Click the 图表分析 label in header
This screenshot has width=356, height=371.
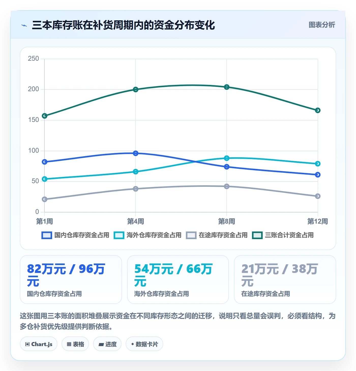click(x=322, y=25)
